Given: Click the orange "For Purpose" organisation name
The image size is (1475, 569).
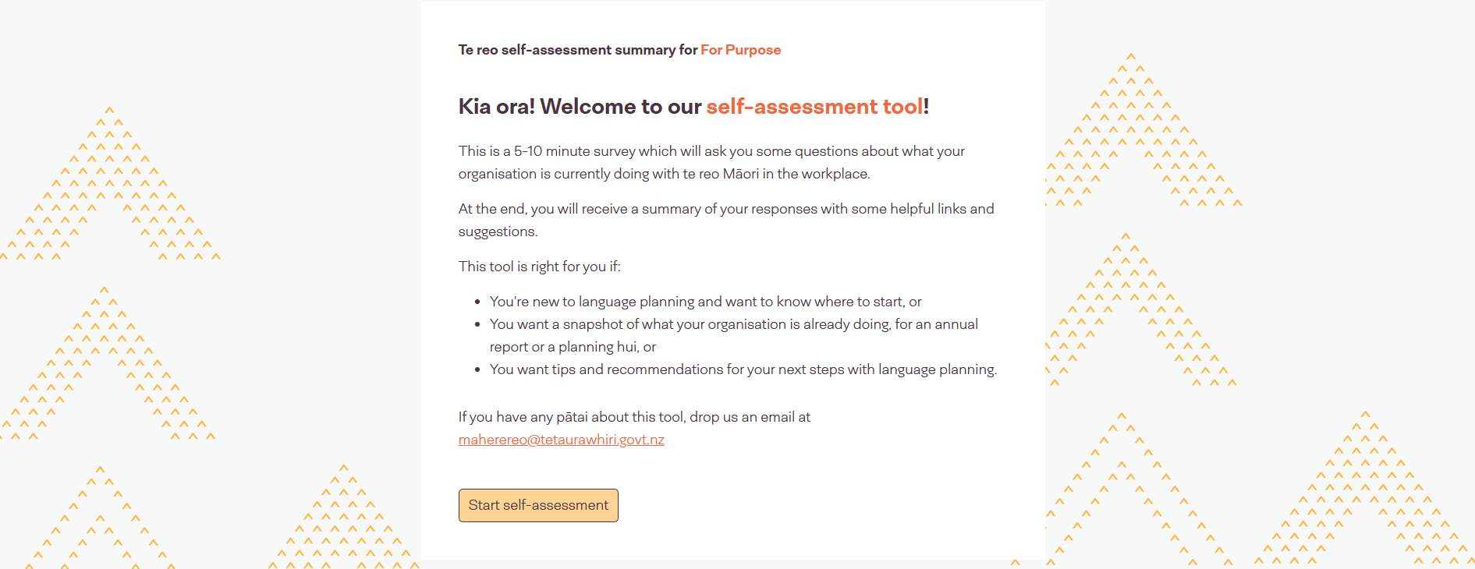Looking at the screenshot, I should 740,50.
